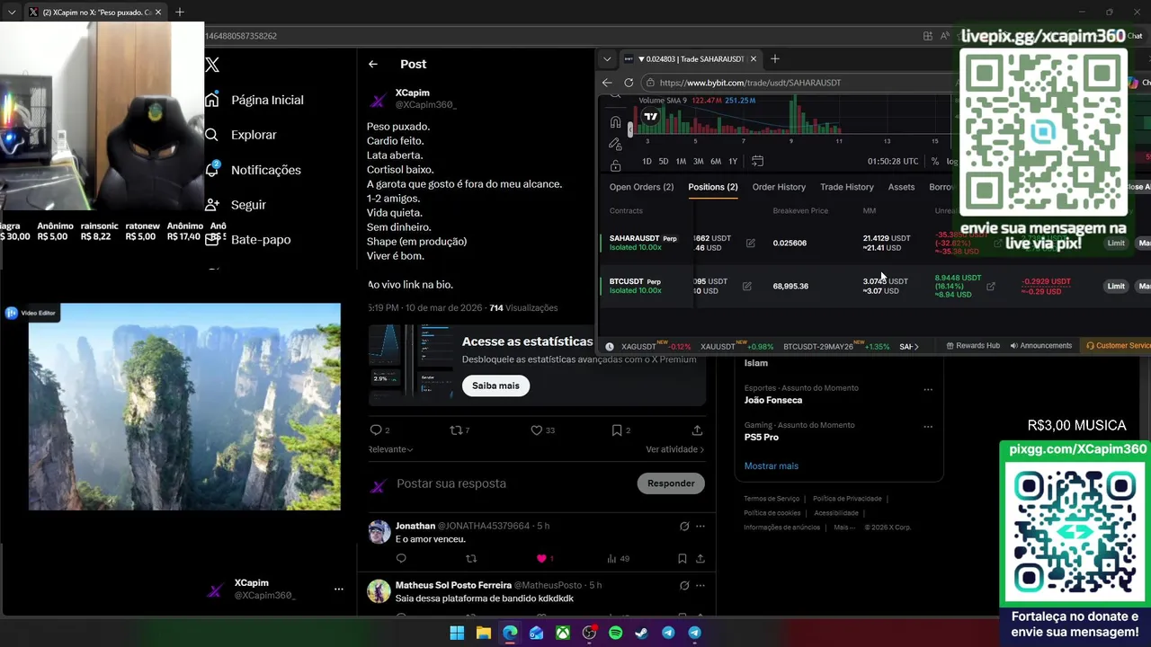Like the main post with 33 likes
This screenshot has height=647, width=1151.
pos(537,430)
